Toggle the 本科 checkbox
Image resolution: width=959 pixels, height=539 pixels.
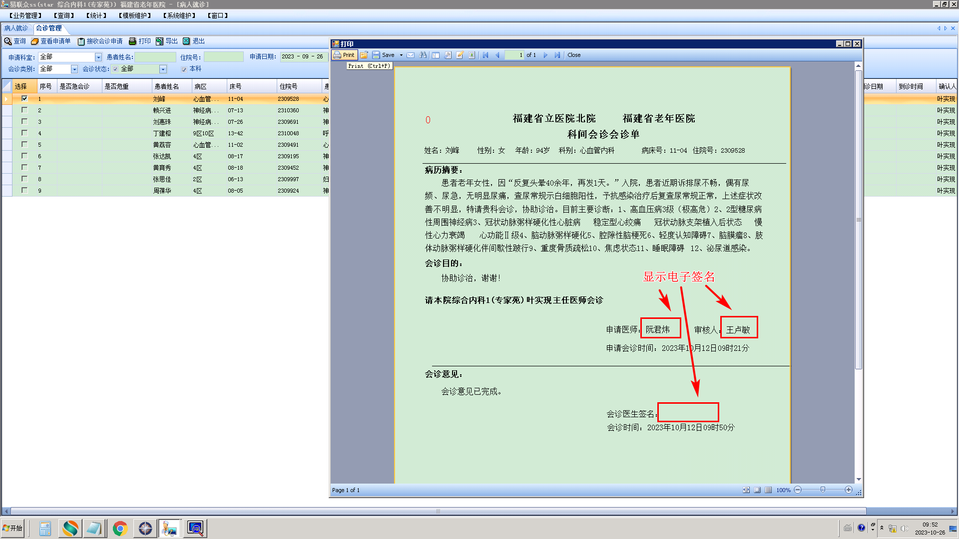click(x=184, y=69)
